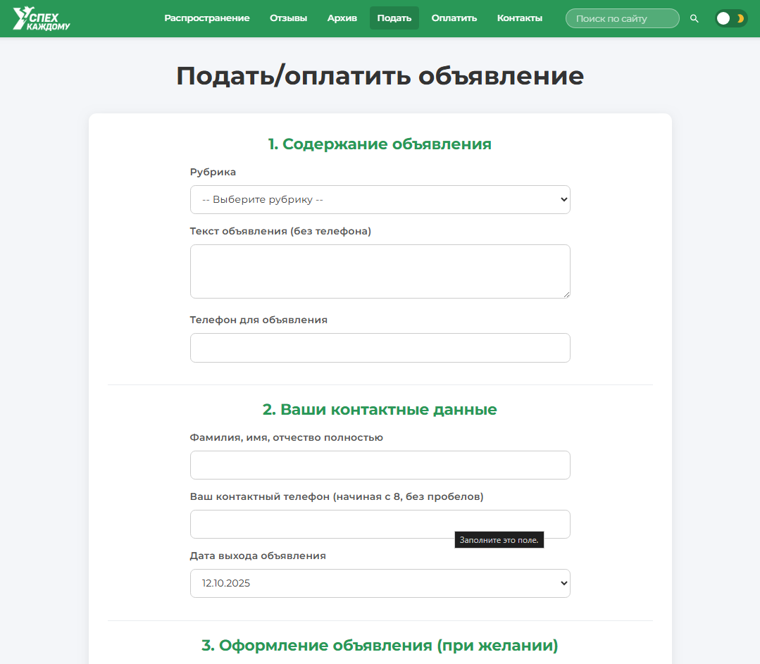The height and width of the screenshot is (664, 760).
Task: Navigate to the Отзывы section
Action: (x=289, y=18)
